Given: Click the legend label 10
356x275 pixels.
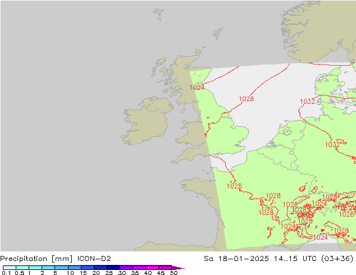Looking at the screenshot, I should click(x=70, y=273).
